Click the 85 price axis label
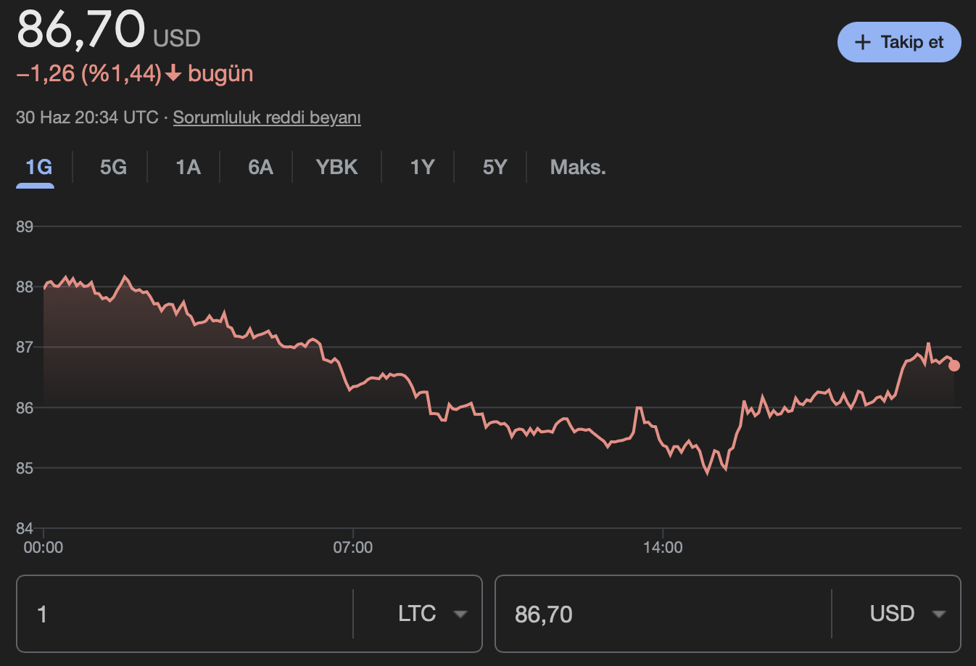This screenshot has width=976, height=666. 25,468
